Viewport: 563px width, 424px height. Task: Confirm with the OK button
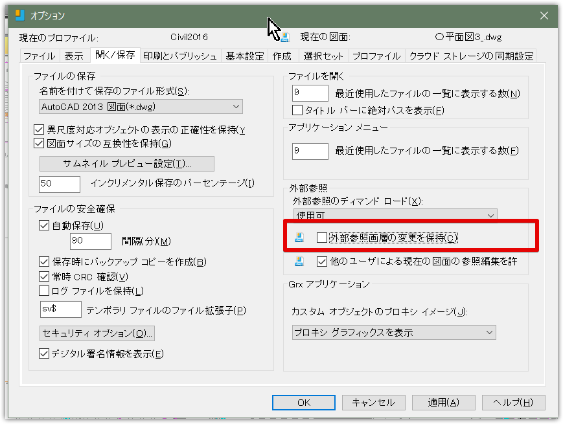pos(304,403)
